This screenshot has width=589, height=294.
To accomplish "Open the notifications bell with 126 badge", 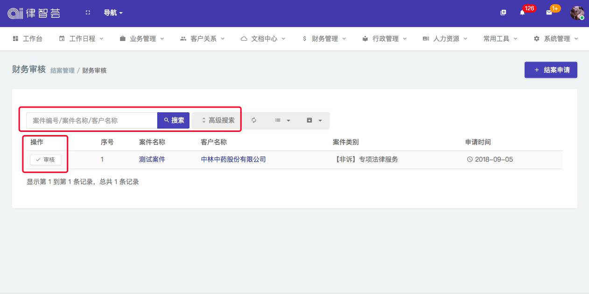I will (x=522, y=13).
